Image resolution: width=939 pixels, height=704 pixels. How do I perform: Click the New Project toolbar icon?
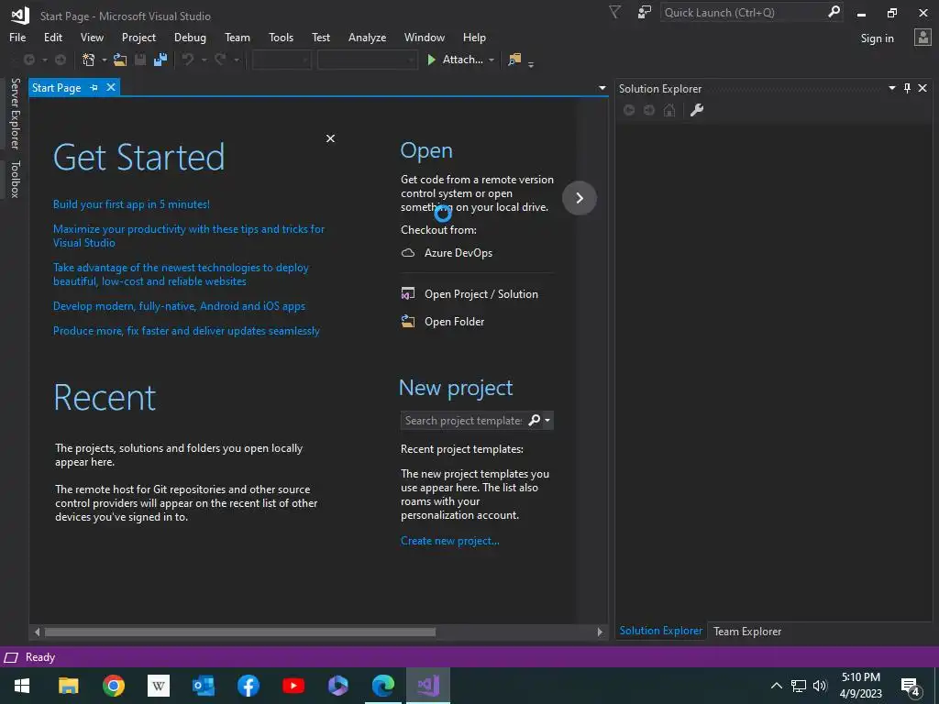click(89, 60)
